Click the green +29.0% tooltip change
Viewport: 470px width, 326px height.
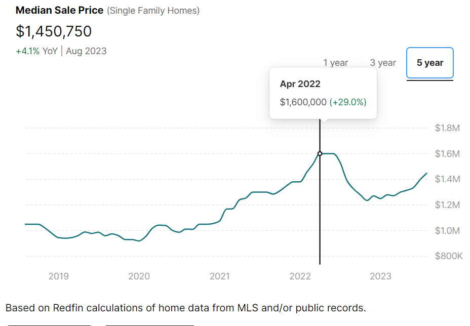pyautogui.click(x=348, y=102)
